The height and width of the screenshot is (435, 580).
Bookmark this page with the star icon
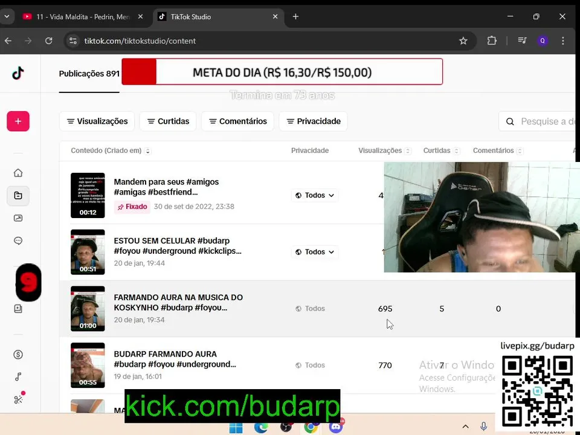point(463,40)
